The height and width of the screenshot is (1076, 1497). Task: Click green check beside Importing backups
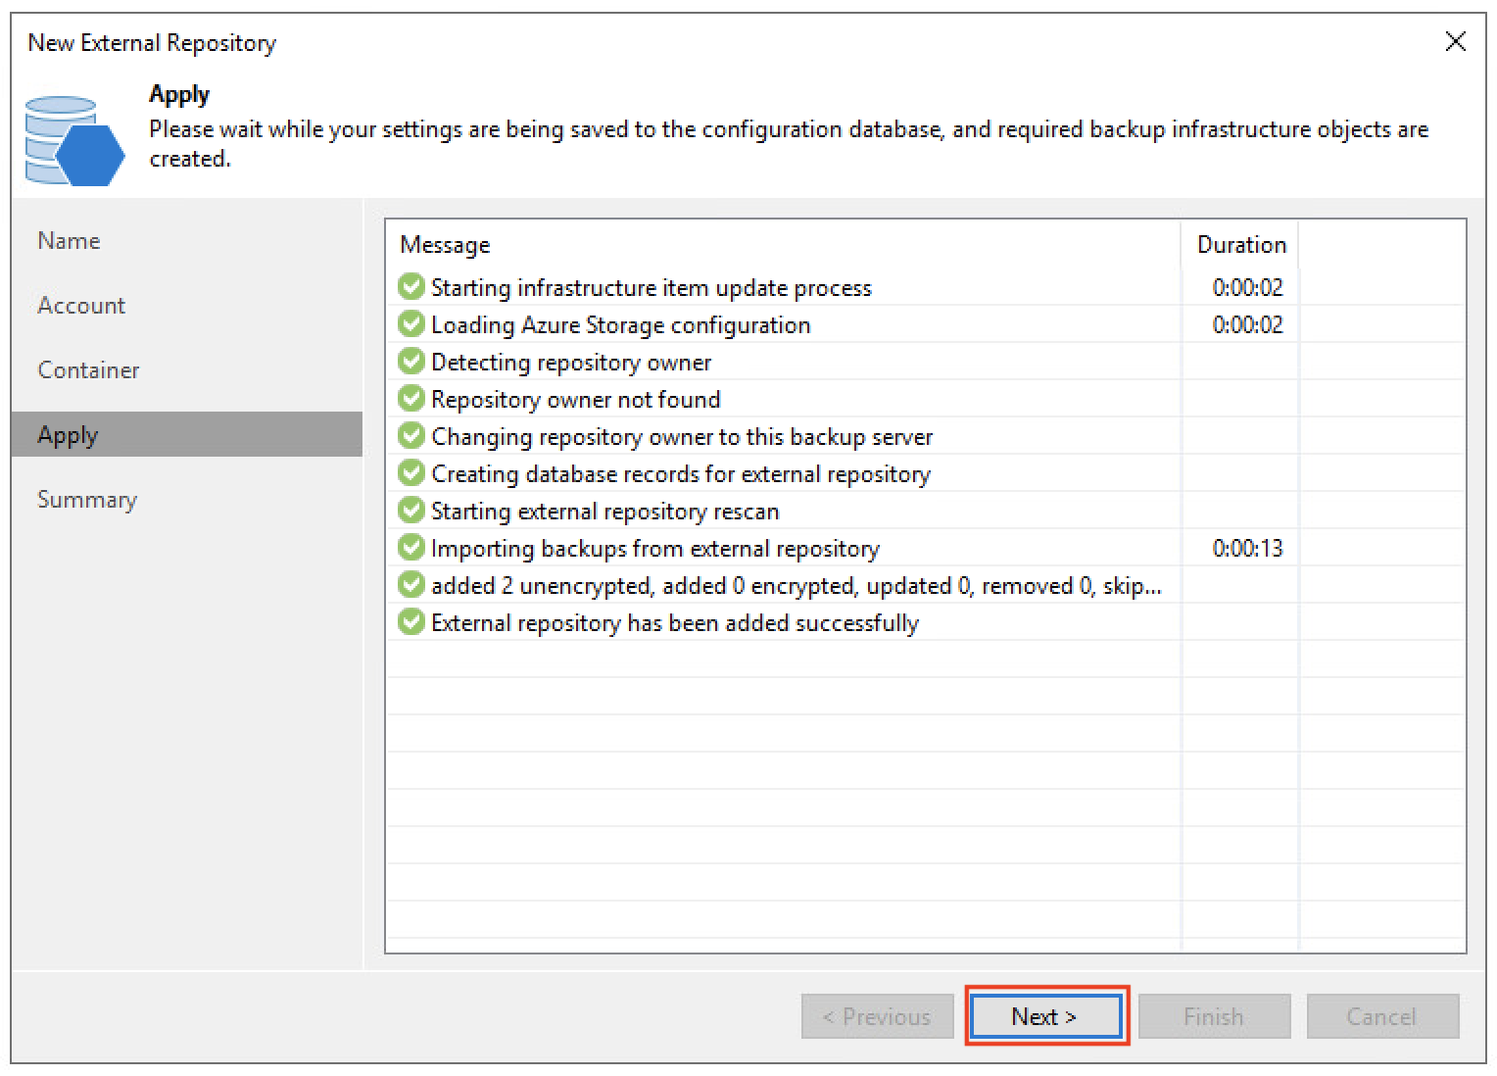pos(411,548)
